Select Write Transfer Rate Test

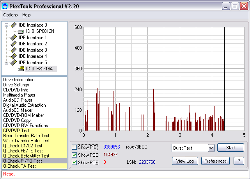[x=34, y=141]
